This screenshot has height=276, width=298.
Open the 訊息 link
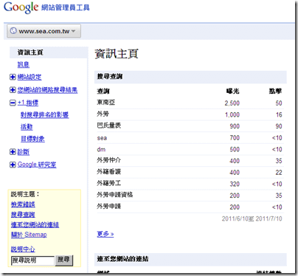click(24, 65)
